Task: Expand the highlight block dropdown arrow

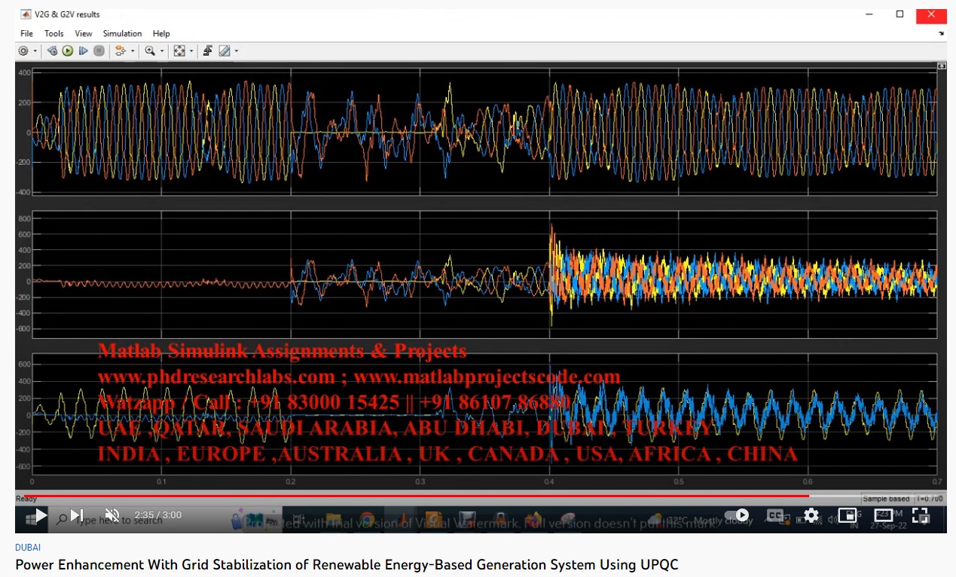Action: (x=133, y=51)
